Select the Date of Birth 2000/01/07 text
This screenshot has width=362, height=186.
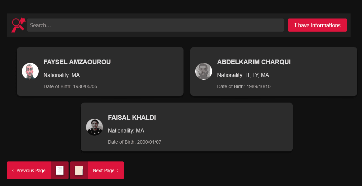[134, 142]
